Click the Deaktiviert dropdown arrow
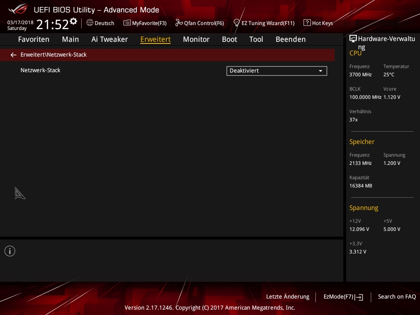 tap(320, 71)
